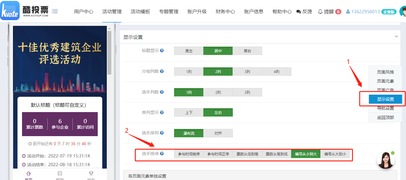
Task: Click help icon next to 单列显示
Action: (162, 112)
